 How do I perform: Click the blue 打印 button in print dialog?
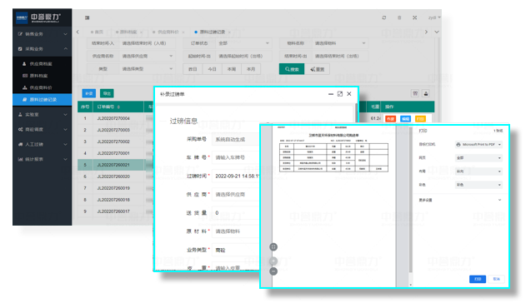pyautogui.click(x=478, y=279)
